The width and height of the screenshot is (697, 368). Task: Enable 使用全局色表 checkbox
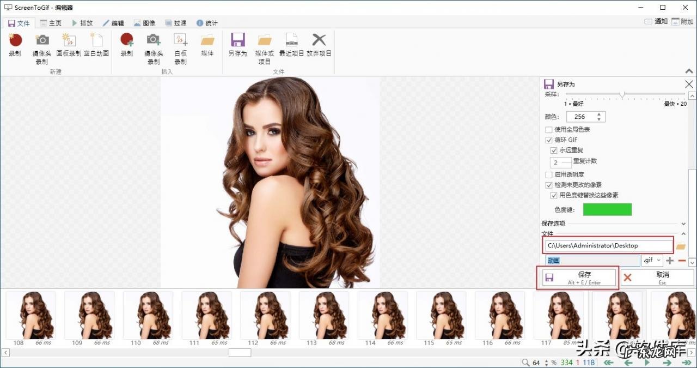click(x=549, y=130)
